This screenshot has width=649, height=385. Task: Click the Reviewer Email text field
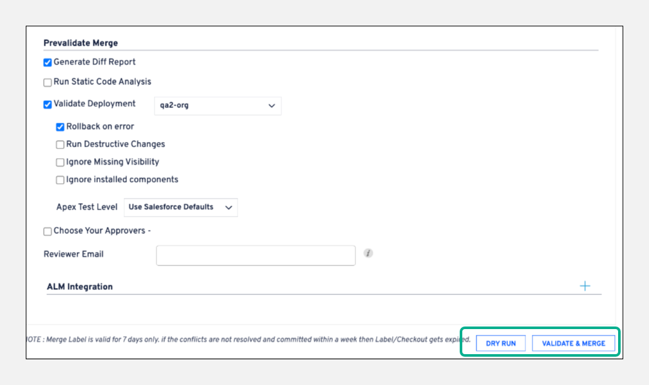point(256,255)
